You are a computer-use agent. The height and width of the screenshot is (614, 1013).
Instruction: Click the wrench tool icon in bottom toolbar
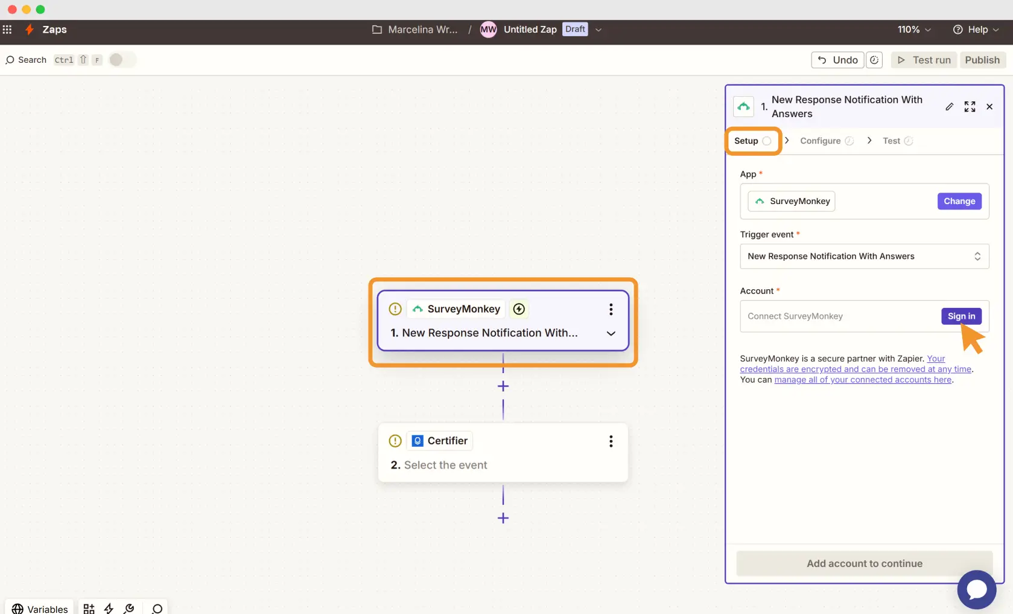pyautogui.click(x=129, y=609)
